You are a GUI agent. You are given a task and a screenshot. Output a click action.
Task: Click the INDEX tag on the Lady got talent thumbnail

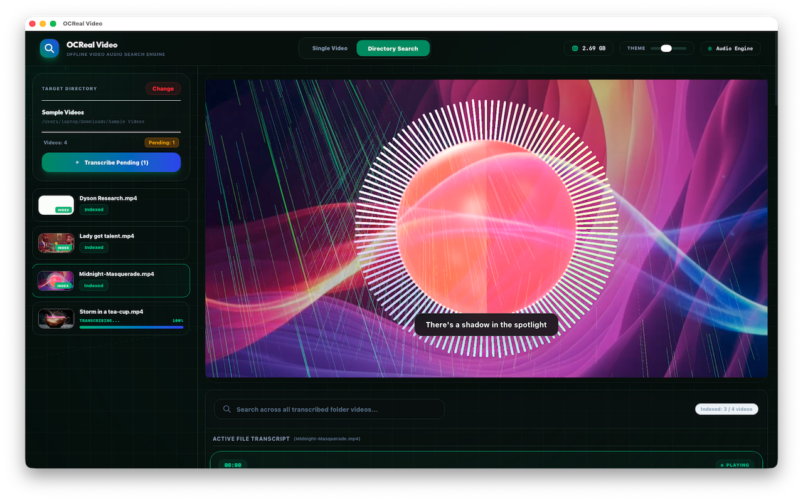(63, 248)
